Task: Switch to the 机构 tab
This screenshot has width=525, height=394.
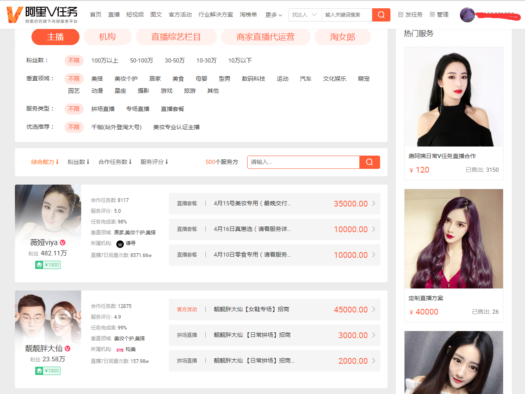Action: coord(107,37)
